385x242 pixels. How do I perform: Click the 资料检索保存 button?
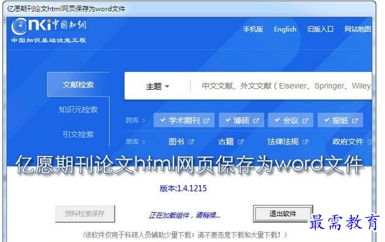[85, 213]
